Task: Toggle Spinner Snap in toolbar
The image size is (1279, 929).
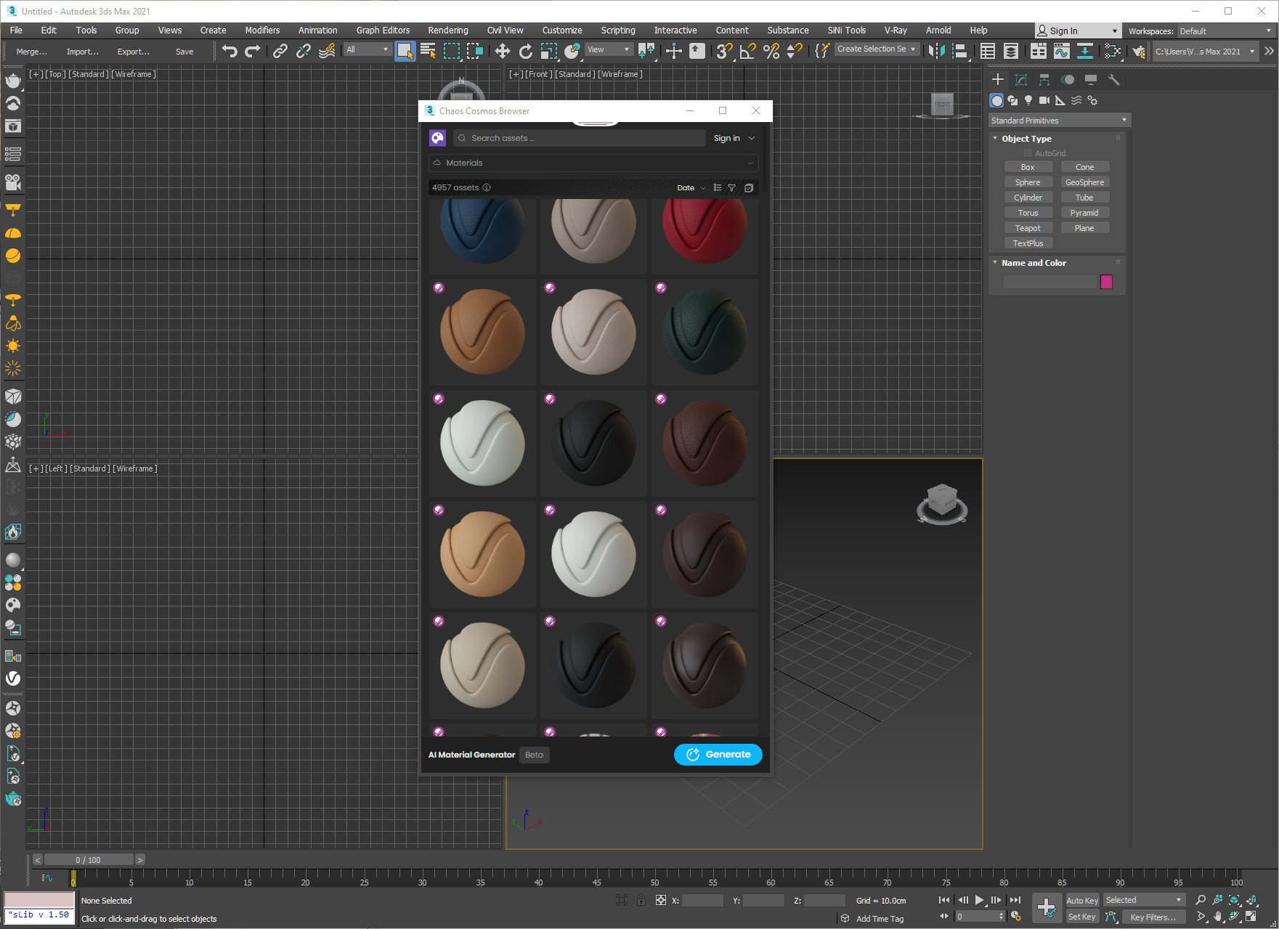Action: click(795, 51)
